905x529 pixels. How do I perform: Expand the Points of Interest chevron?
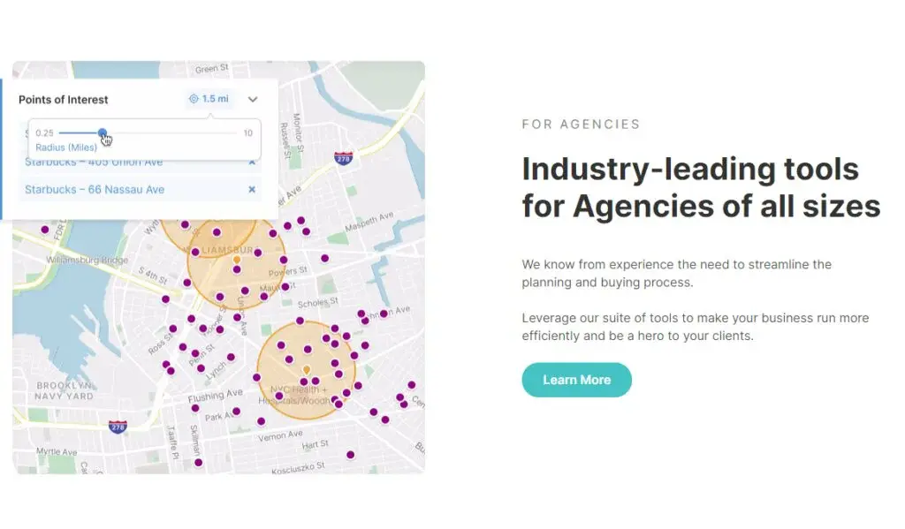click(253, 99)
